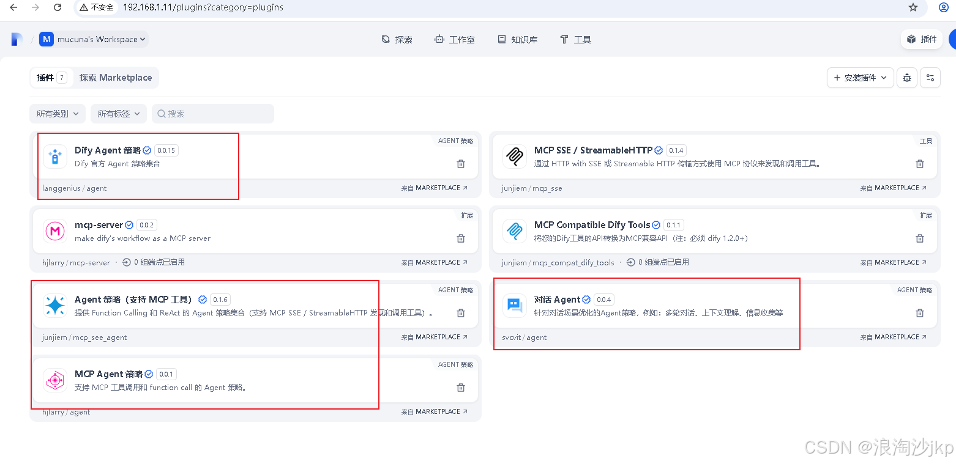
Task: Click endpoints status under mcp-server
Action: pyautogui.click(x=153, y=262)
